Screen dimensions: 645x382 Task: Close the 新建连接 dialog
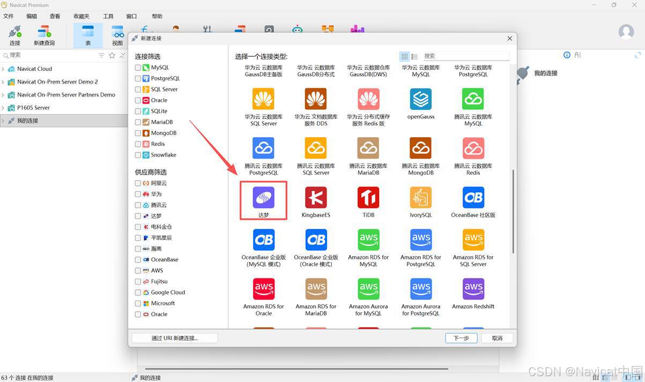(x=510, y=39)
